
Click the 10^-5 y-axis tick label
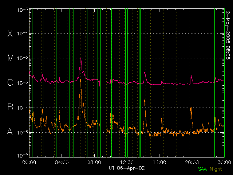pyautogui.click(x=23, y=58)
